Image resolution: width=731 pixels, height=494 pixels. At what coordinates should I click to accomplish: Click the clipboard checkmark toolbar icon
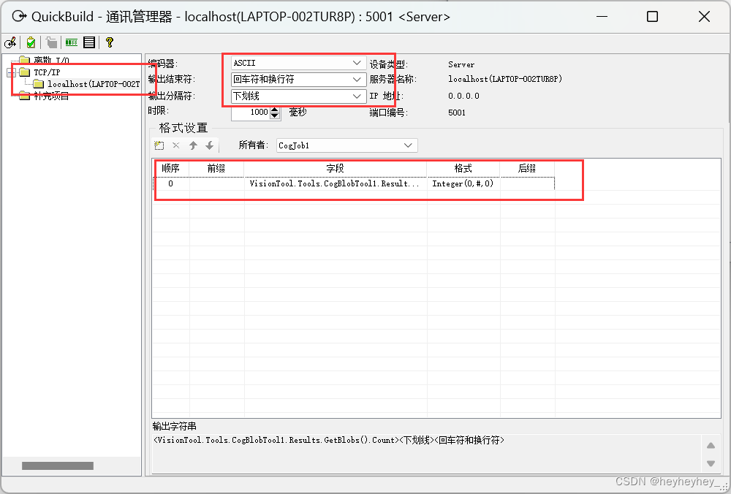31,42
